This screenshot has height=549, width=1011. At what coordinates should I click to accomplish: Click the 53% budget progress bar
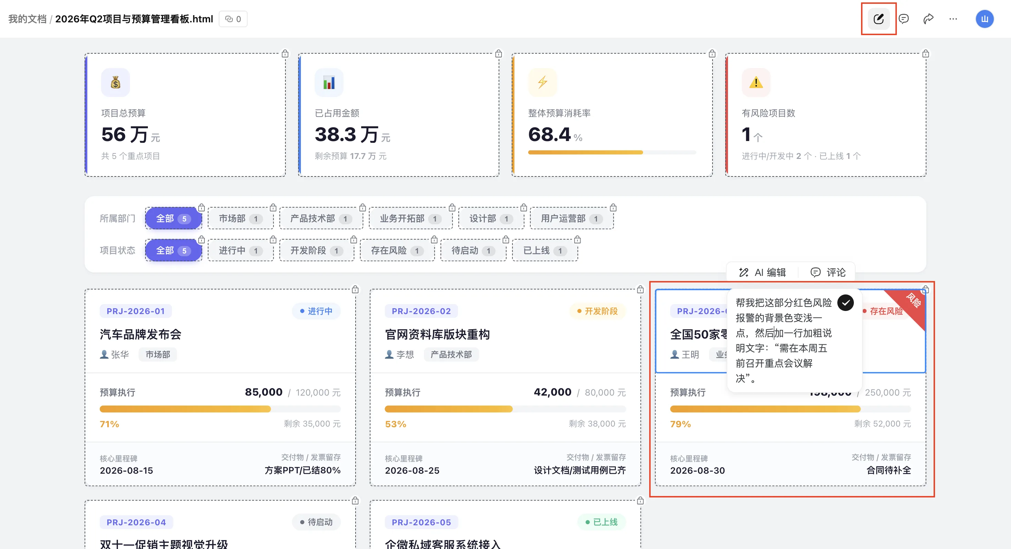click(505, 409)
